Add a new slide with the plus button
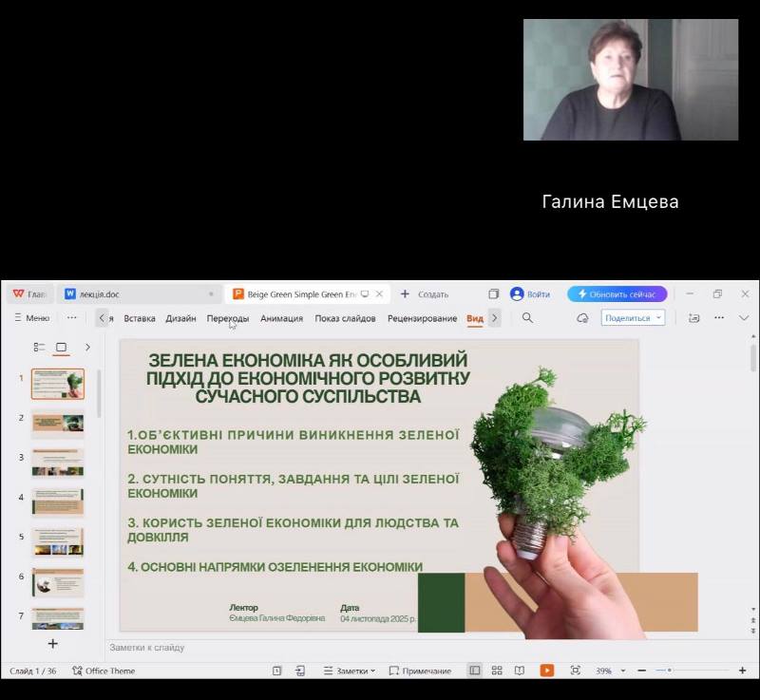 tap(53, 643)
